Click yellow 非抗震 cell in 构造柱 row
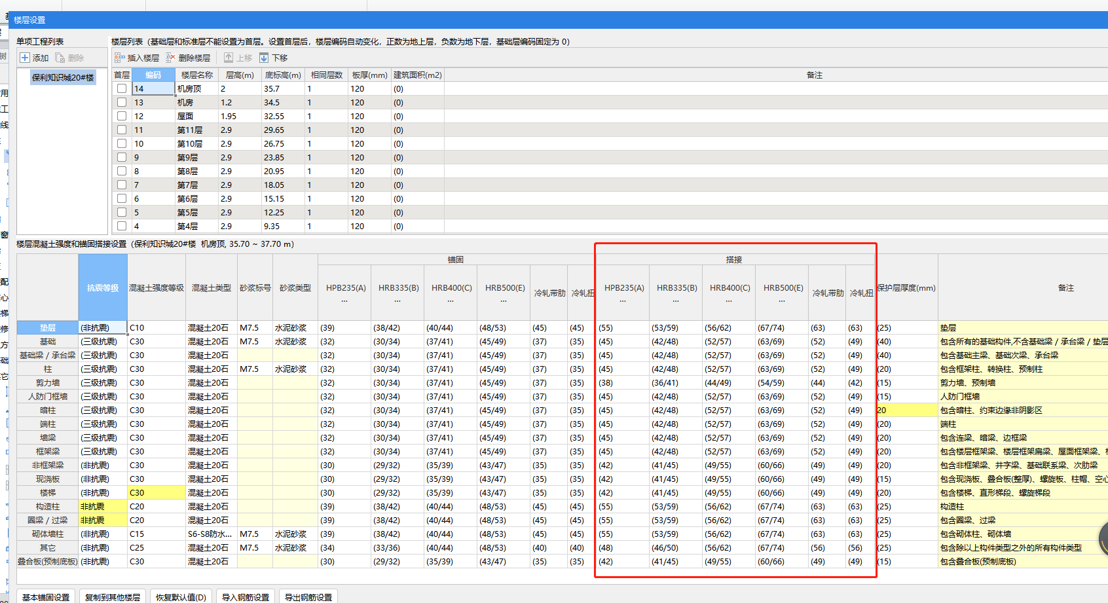 pyautogui.click(x=103, y=506)
